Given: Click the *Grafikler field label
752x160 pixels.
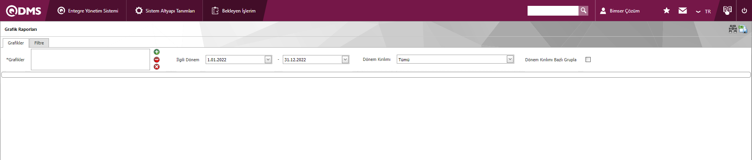Looking at the screenshot, I should pos(15,60).
